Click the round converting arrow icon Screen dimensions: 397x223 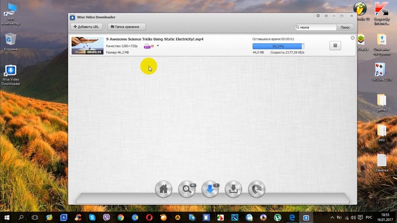coord(256,189)
